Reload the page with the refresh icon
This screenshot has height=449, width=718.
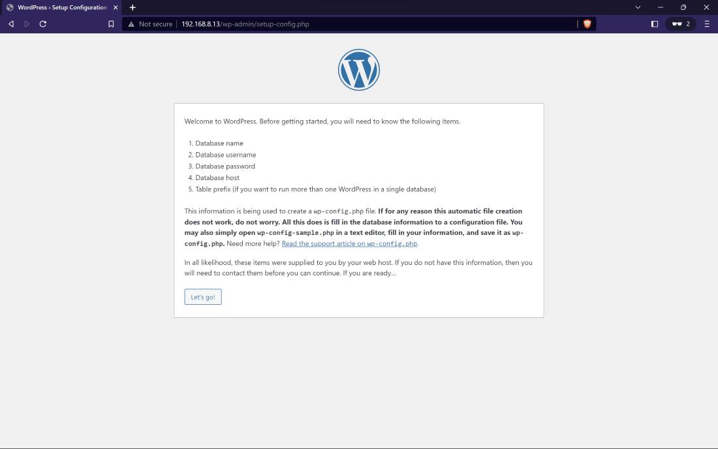[x=43, y=23]
